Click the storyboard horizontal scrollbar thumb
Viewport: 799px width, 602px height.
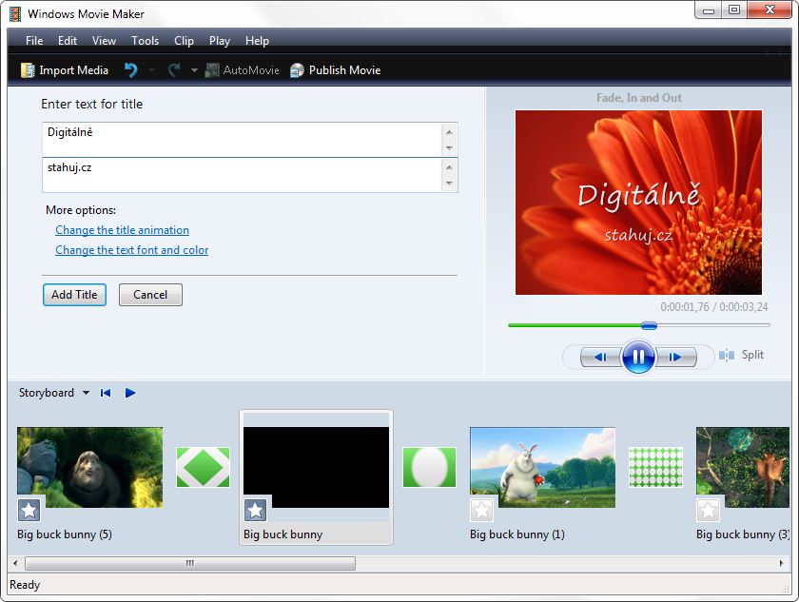pos(190,563)
